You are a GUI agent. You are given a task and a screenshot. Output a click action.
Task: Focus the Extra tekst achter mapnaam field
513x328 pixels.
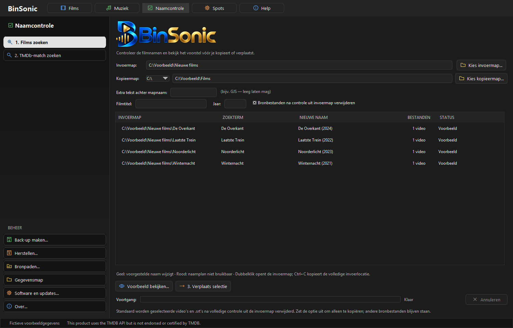(x=194, y=93)
